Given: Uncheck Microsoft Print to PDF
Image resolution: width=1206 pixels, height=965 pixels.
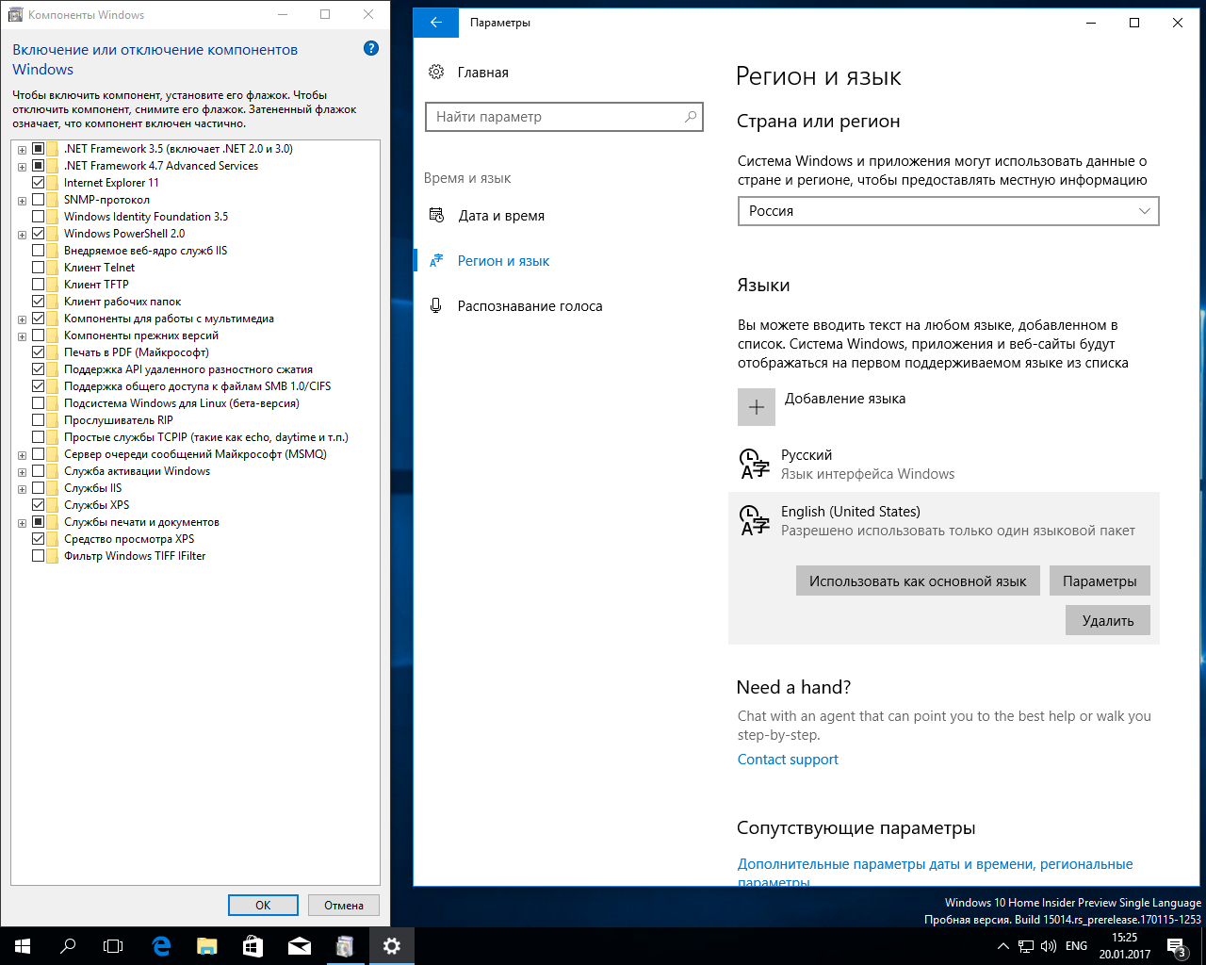Looking at the screenshot, I should click(39, 352).
